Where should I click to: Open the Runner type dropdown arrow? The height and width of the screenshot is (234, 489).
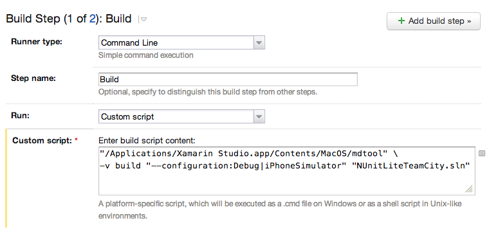[259, 42]
